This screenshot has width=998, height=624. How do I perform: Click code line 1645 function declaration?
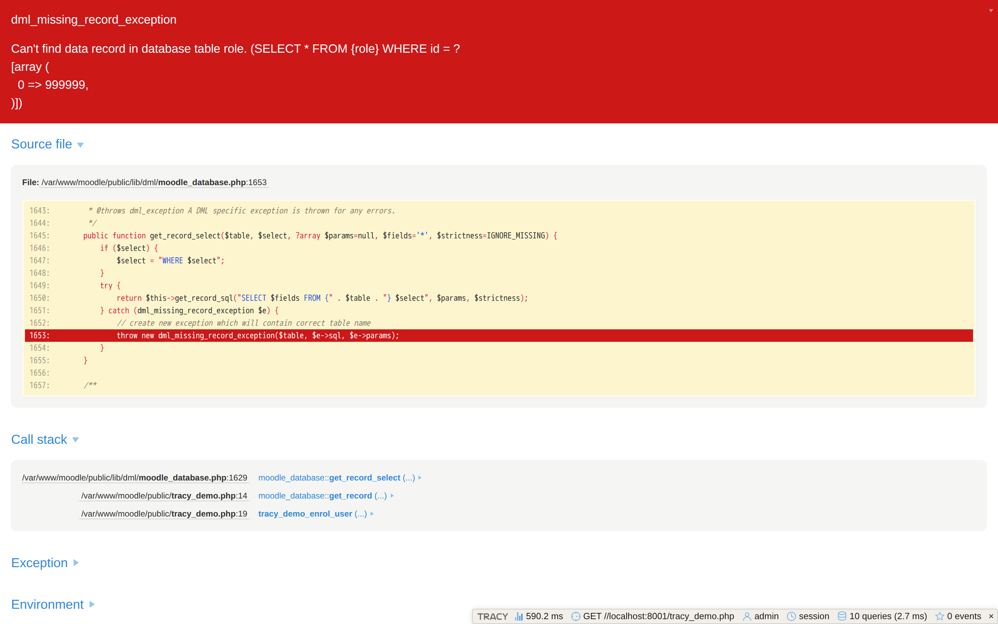[320, 236]
